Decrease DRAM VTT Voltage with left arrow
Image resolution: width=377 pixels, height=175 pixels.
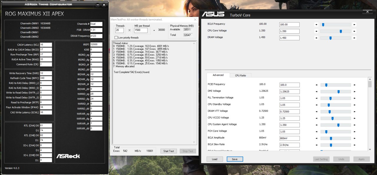[317, 111]
